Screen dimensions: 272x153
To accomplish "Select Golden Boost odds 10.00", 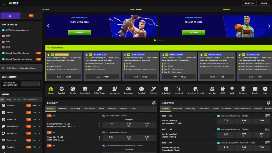I will pos(64,77).
